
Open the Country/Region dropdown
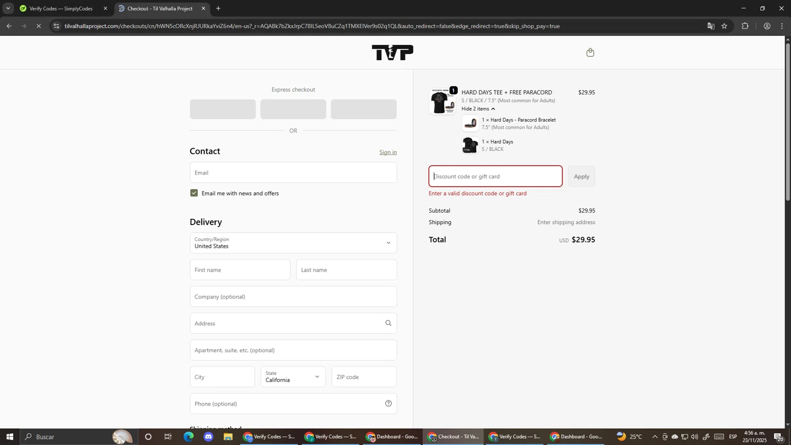[293, 243]
